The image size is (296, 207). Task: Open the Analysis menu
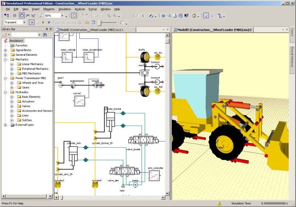pyautogui.click(x=80, y=9)
